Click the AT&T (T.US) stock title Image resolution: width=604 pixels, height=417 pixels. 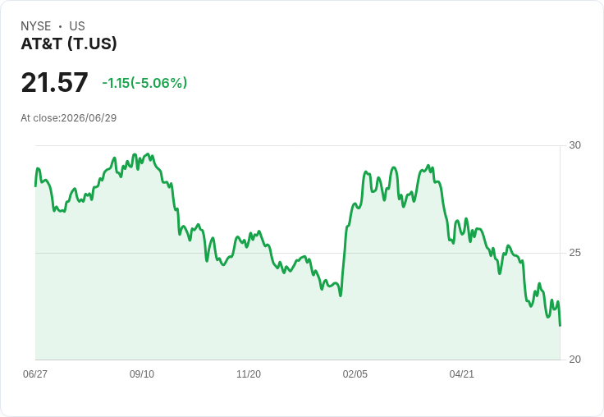69,44
